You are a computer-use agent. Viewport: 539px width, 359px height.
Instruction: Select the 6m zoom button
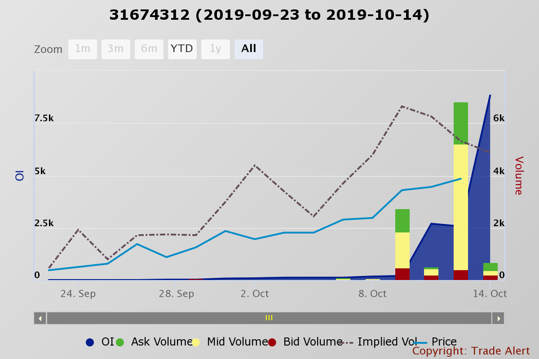[149, 49]
